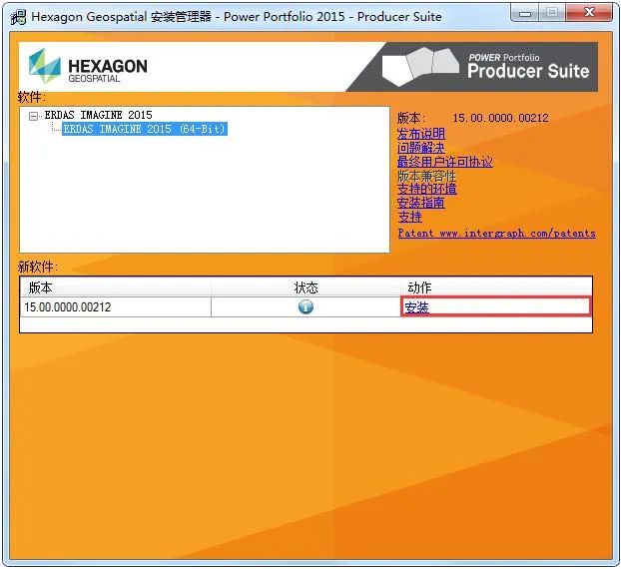Open the 发布说明 release notes link
Viewport: 621px width, 569px height.
point(421,134)
